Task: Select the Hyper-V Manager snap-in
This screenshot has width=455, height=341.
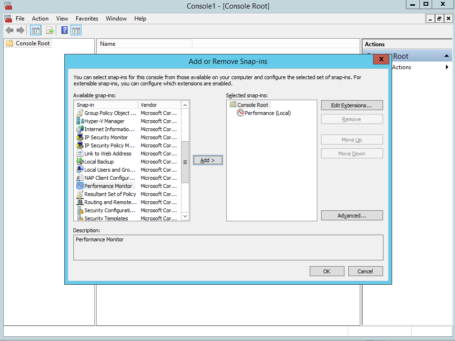Action: [104, 121]
